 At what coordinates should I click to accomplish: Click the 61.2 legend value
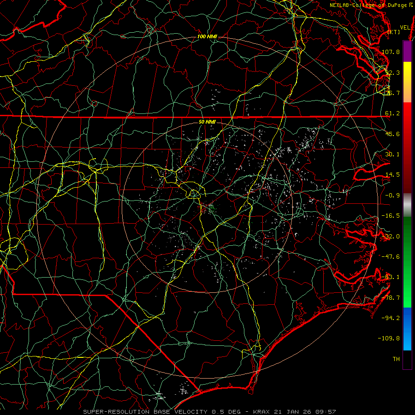point(392,113)
